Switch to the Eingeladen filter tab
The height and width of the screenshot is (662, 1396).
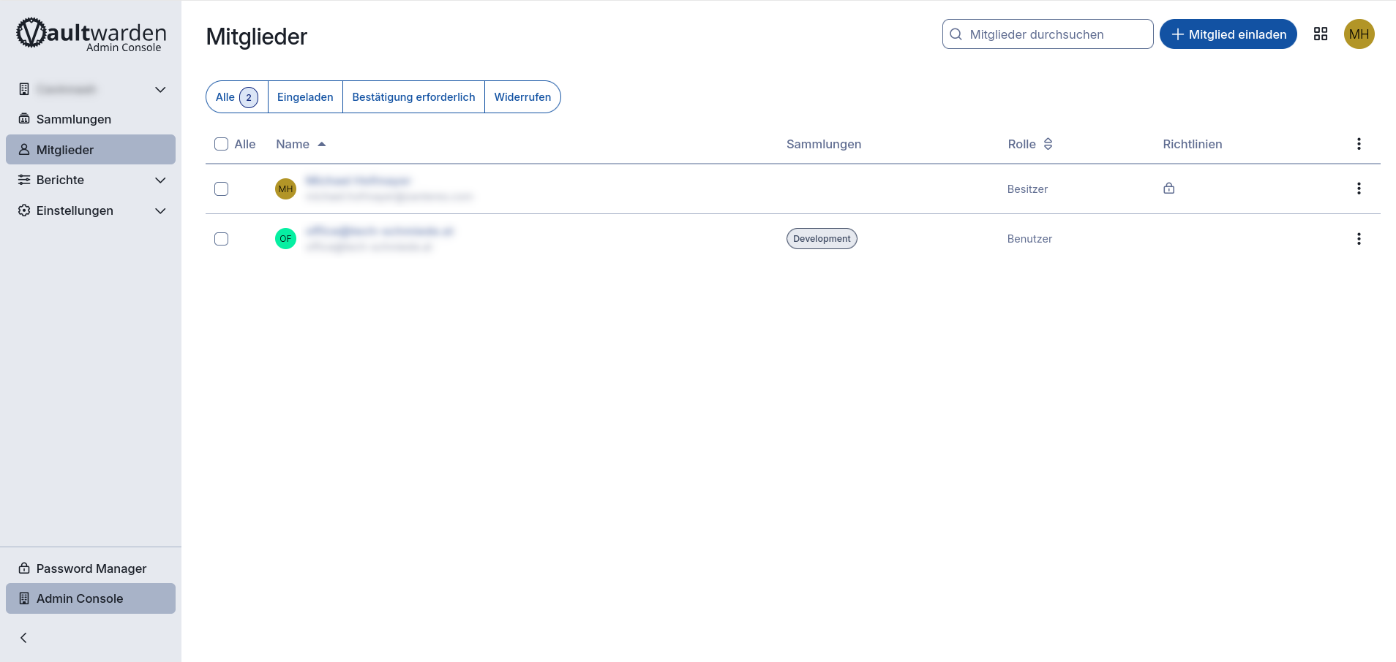click(x=305, y=97)
